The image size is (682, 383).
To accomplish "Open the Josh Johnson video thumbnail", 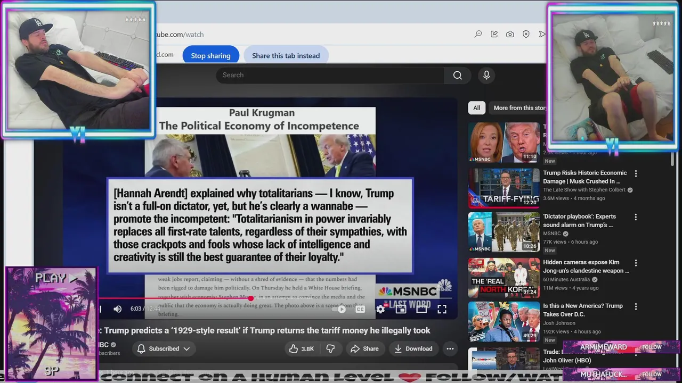I will [x=504, y=322].
